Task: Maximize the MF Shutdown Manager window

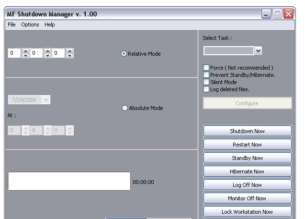Action: [277, 14]
